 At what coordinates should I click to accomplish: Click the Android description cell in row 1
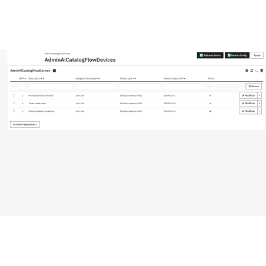(41, 95)
